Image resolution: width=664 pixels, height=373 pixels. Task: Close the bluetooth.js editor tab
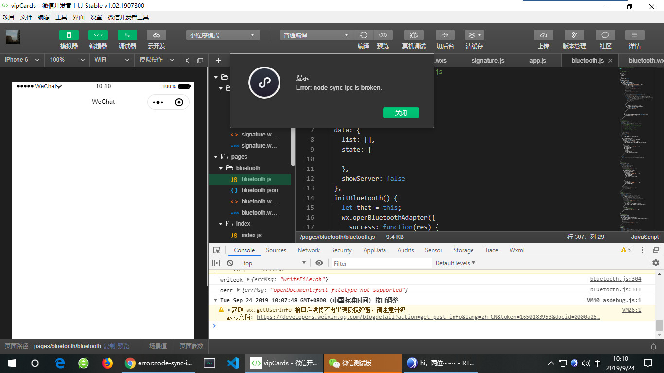point(611,61)
